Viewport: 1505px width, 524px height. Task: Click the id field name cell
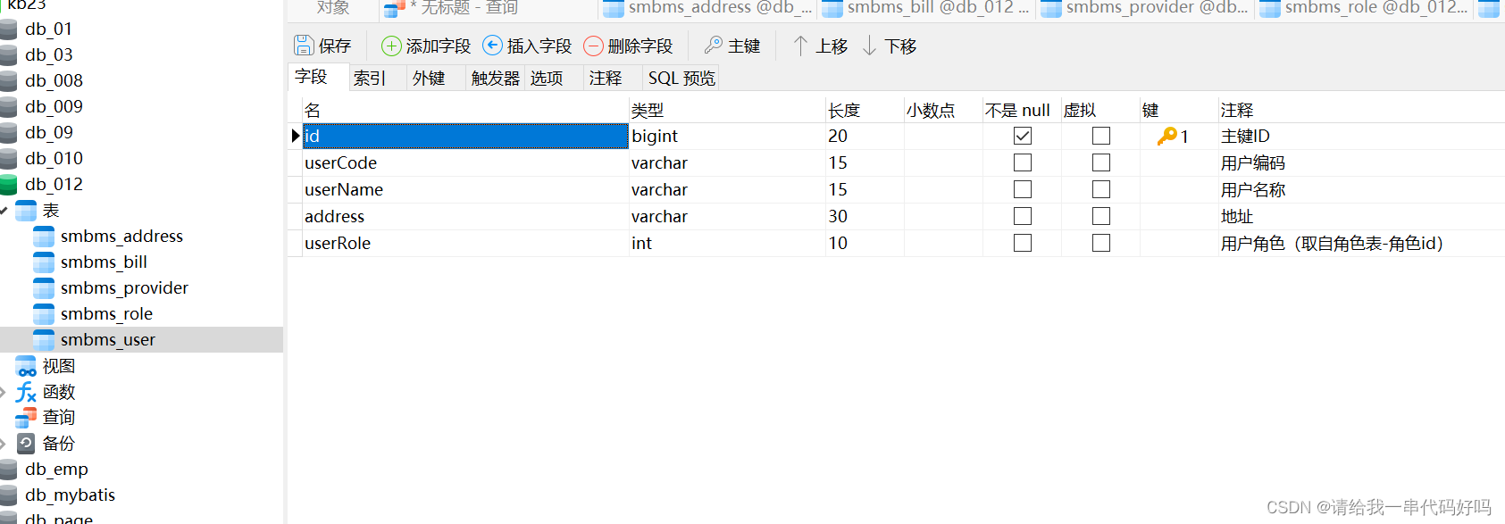[x=465, y=136]
